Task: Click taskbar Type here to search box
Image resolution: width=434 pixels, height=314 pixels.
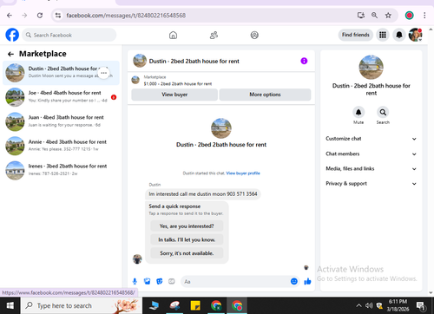Action: pyautogui.click(x=82, y=305)
